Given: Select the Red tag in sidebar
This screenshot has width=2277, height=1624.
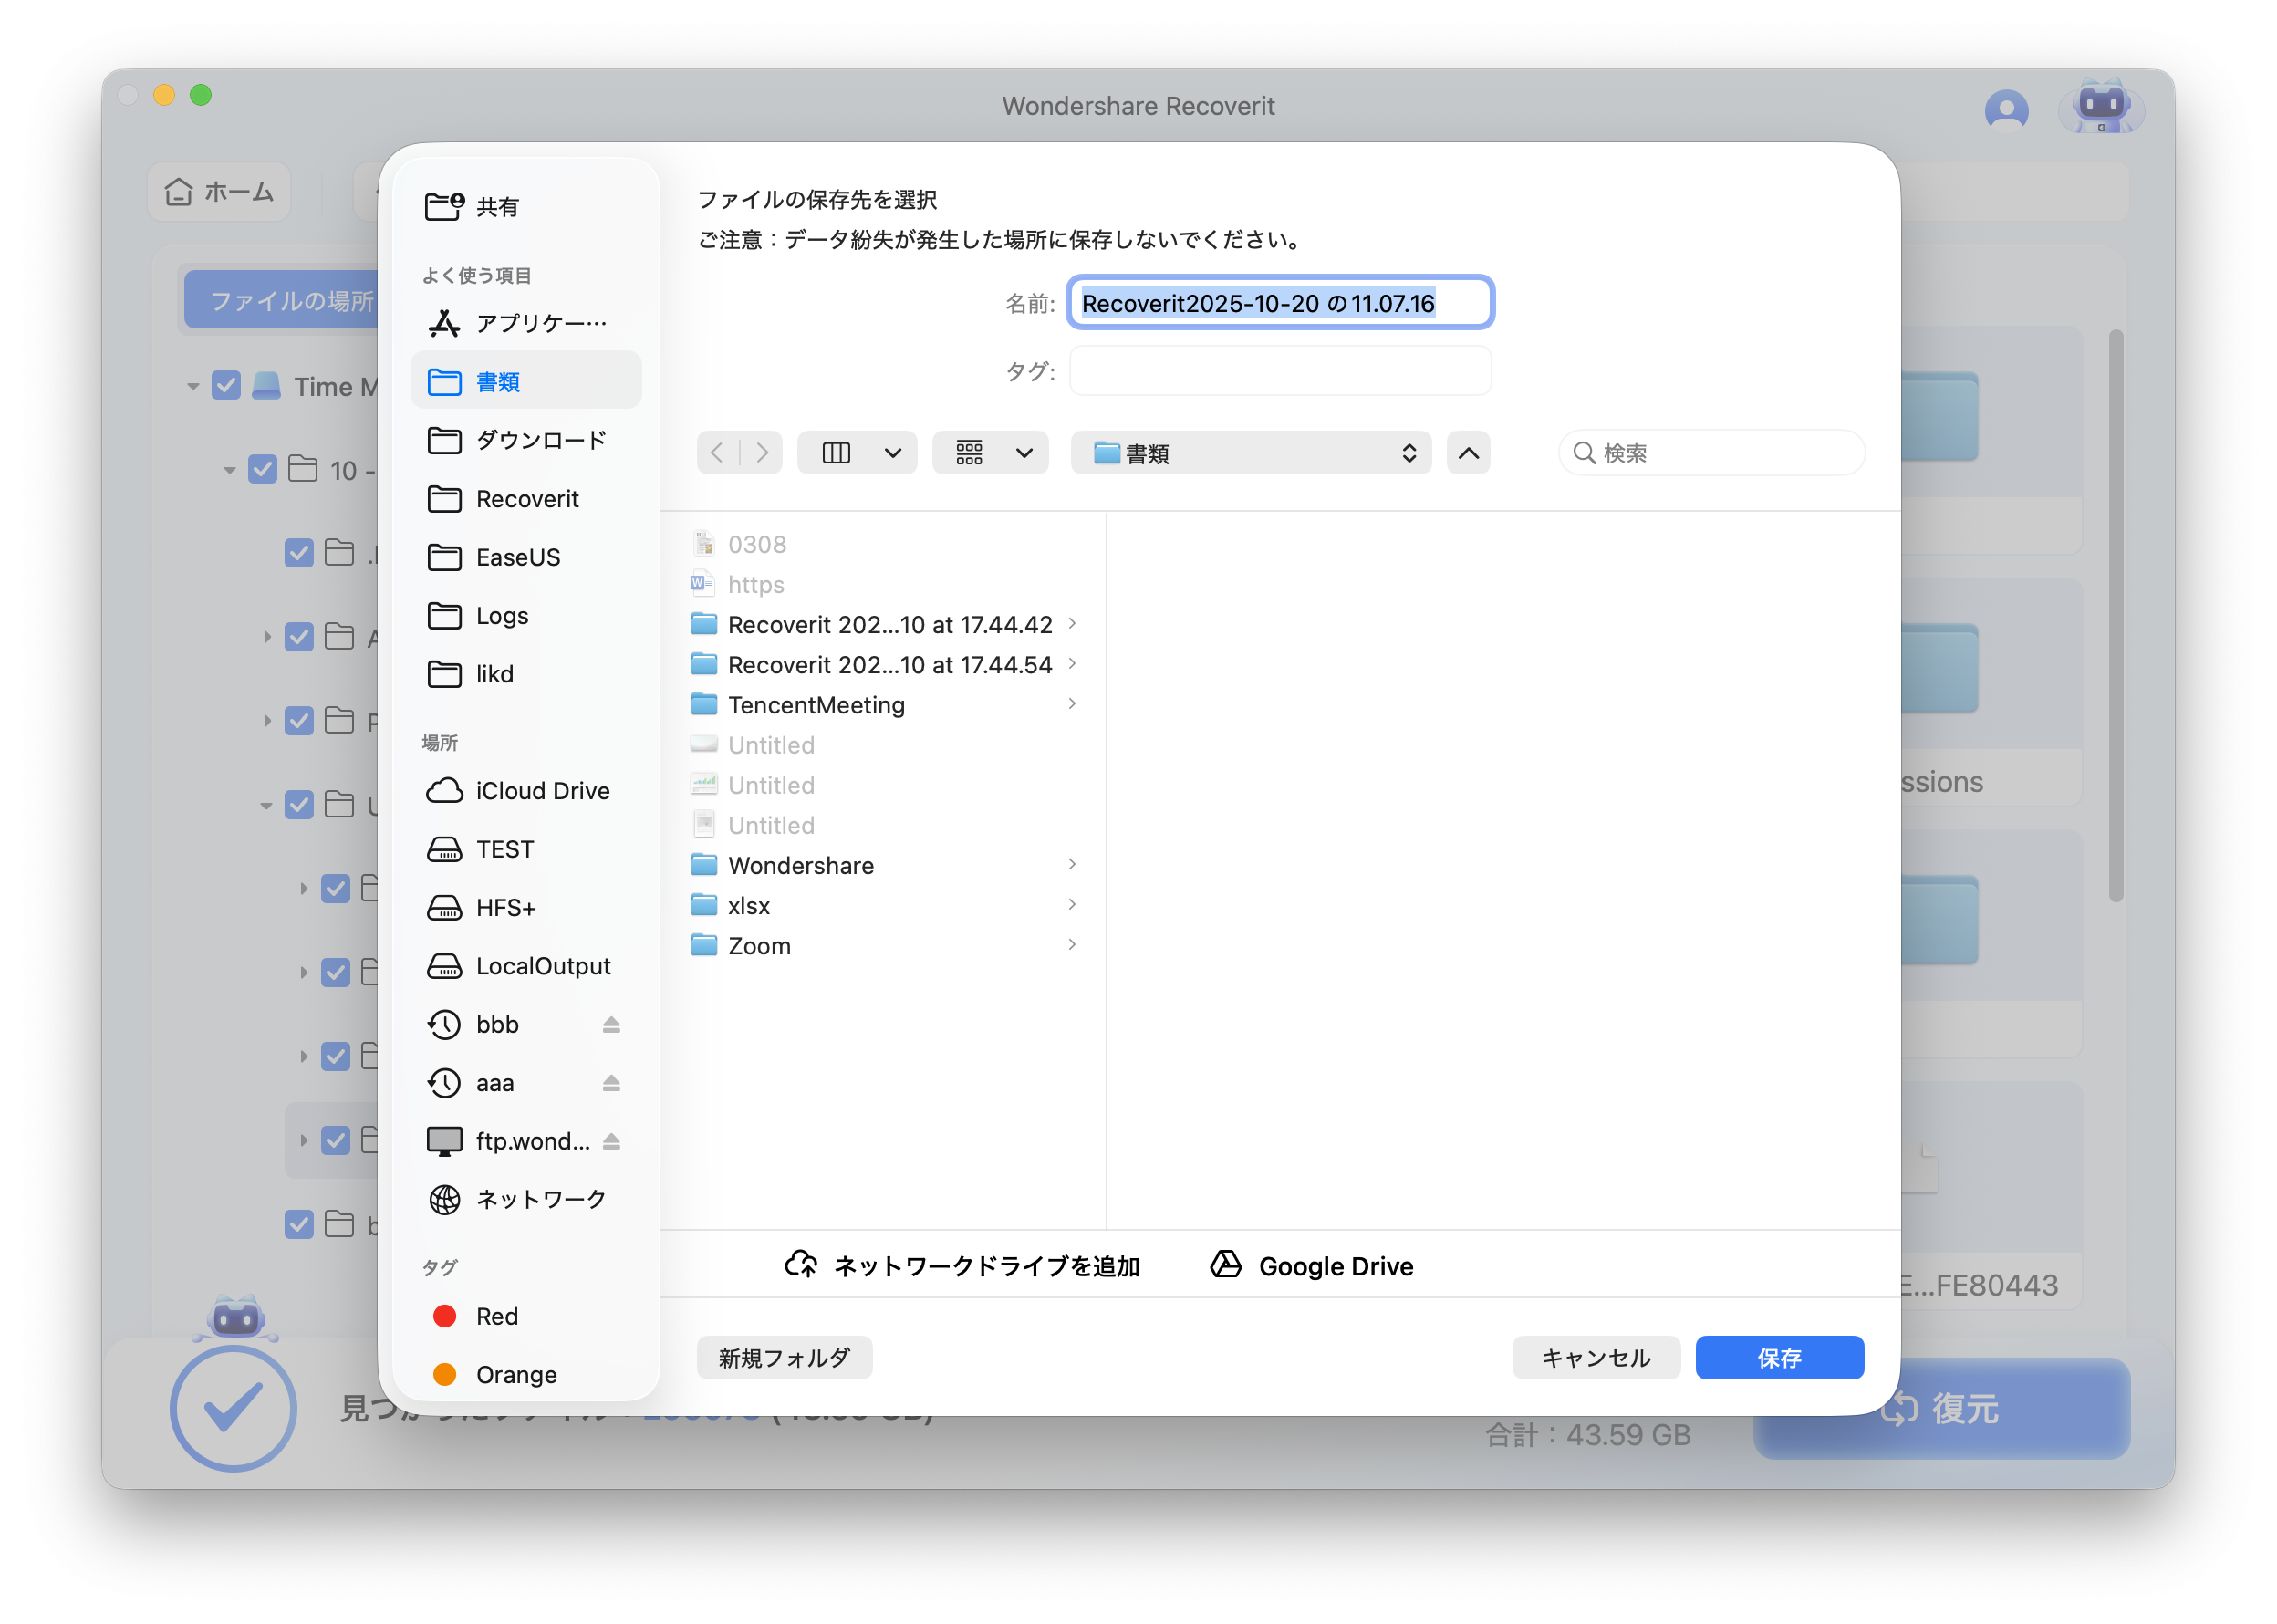Looking at the screenshot, I should (495, 1316).
